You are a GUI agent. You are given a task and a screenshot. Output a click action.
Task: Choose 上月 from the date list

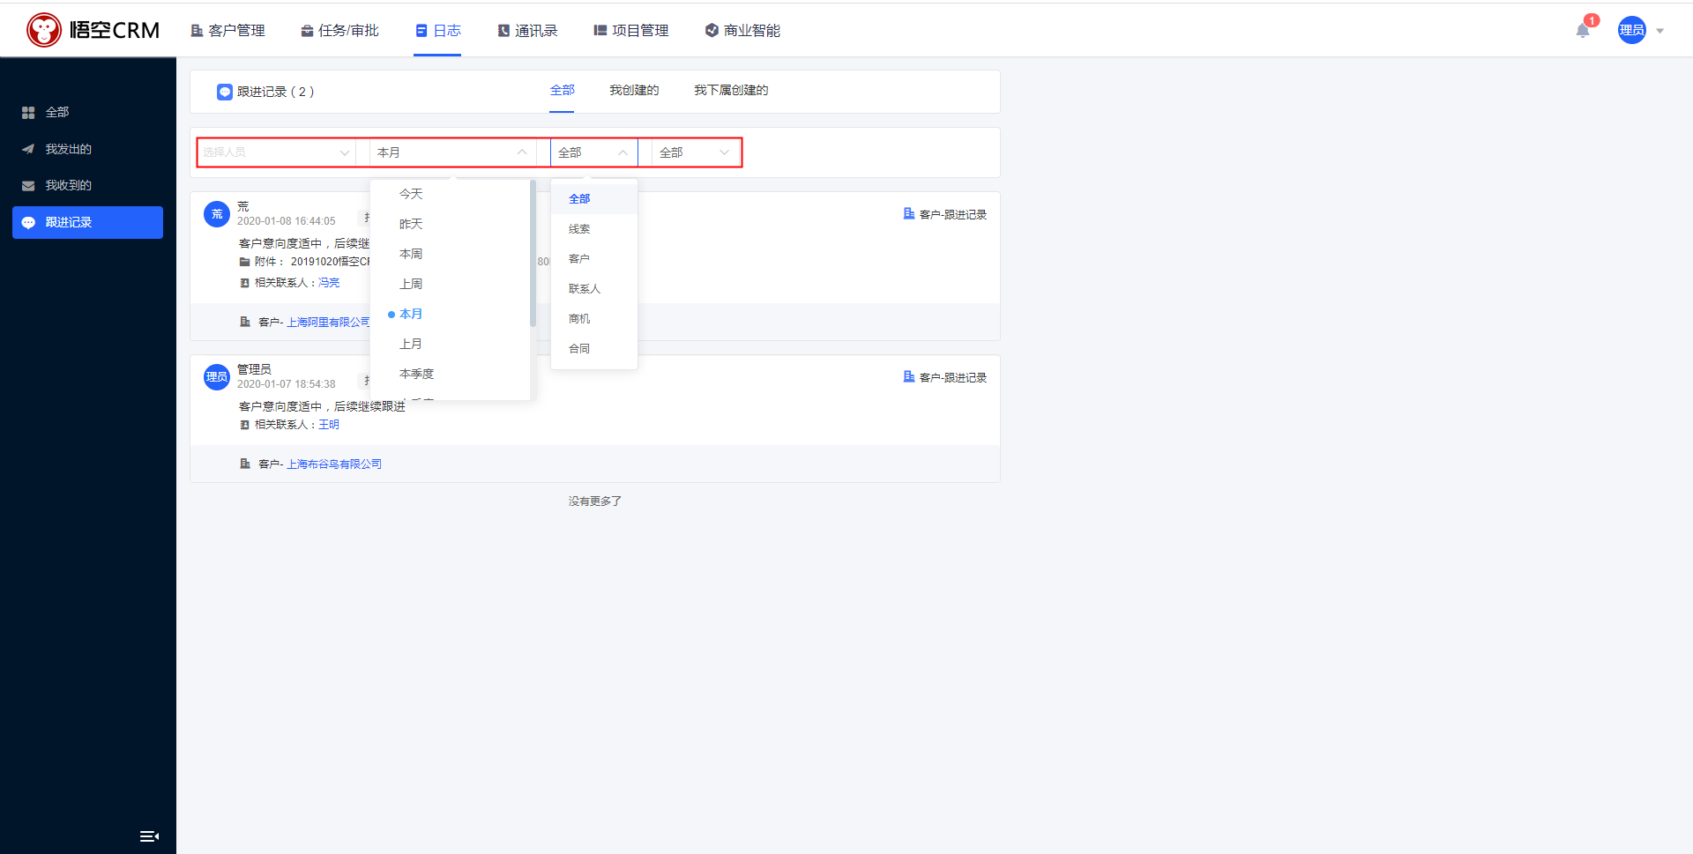450,344
